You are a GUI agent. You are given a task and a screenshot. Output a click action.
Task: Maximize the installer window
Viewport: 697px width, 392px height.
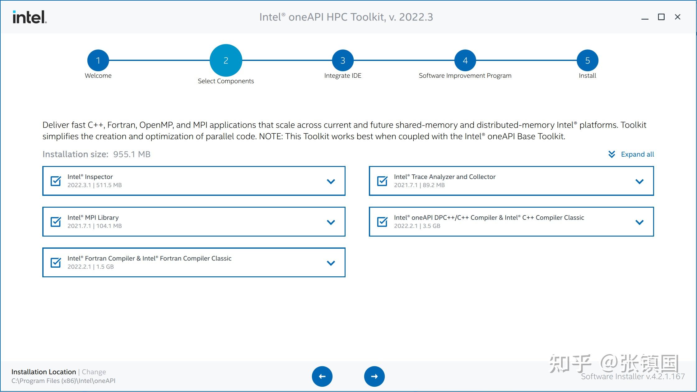[x=661, y=17]
